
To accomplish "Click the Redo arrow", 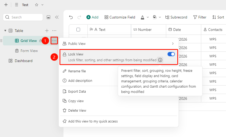I will click(x=79, y=17).
